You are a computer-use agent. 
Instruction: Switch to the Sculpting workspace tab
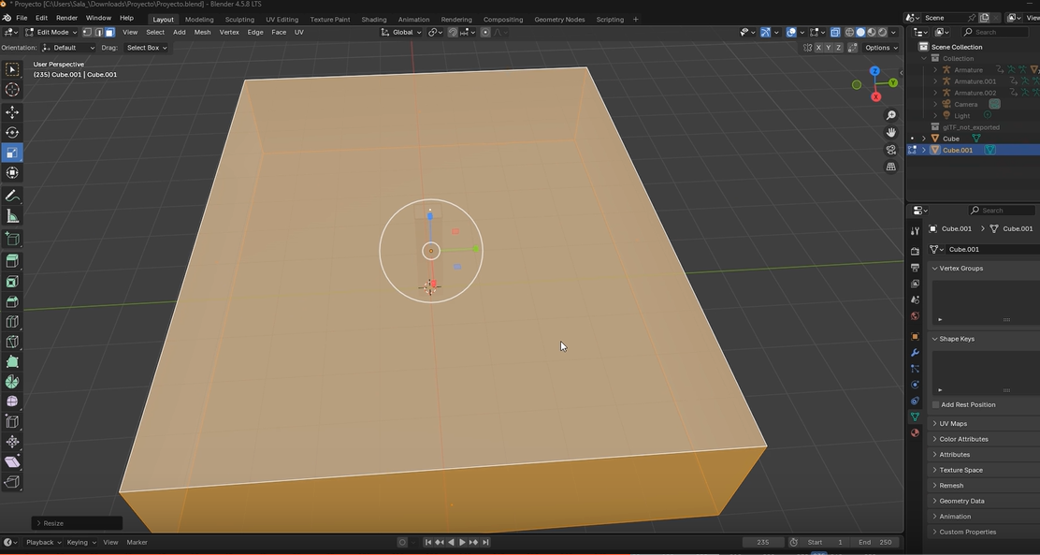pyautogui.click(x=239, y=19)
